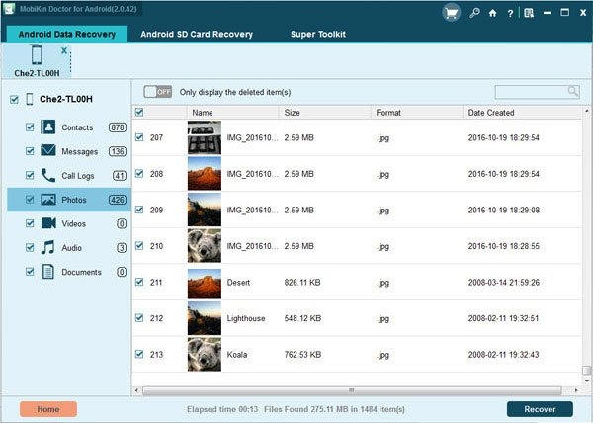Click the Koala photo thumbnail in row 213

pos(203,352)
